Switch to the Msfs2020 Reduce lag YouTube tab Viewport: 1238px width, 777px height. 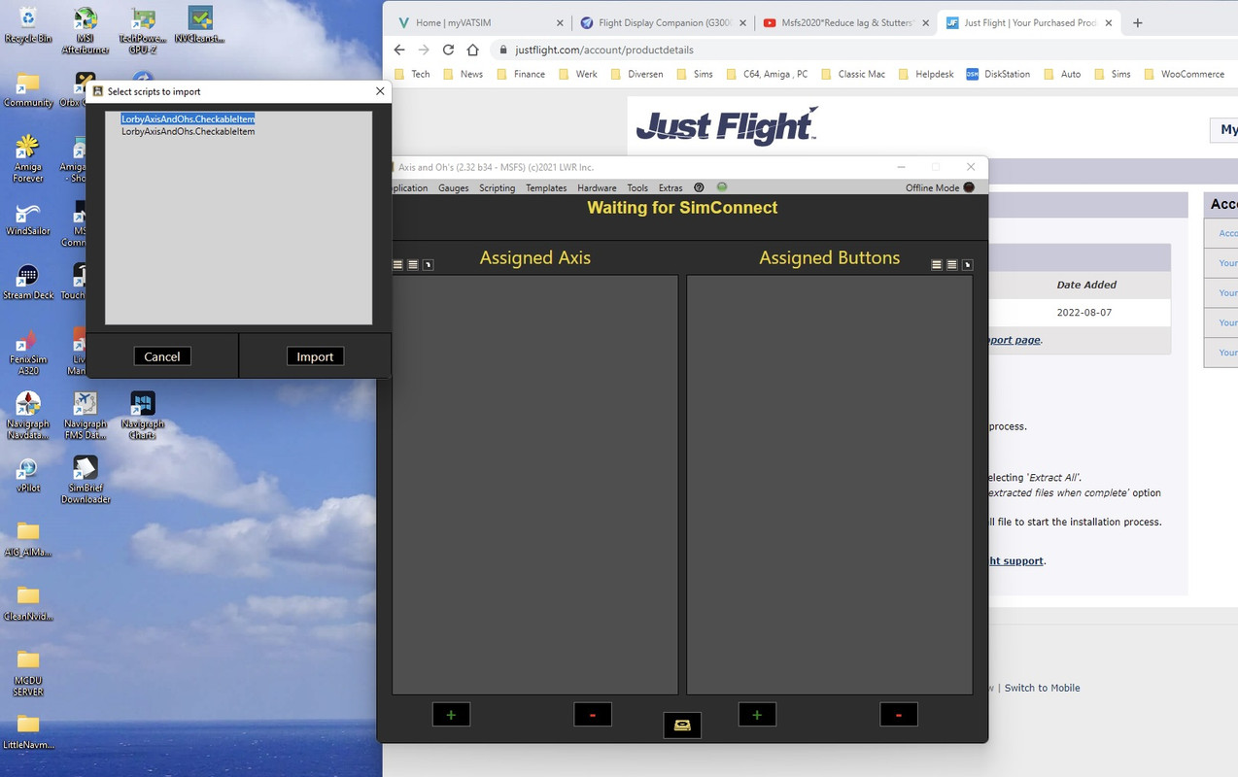click(x=845, y=22)
